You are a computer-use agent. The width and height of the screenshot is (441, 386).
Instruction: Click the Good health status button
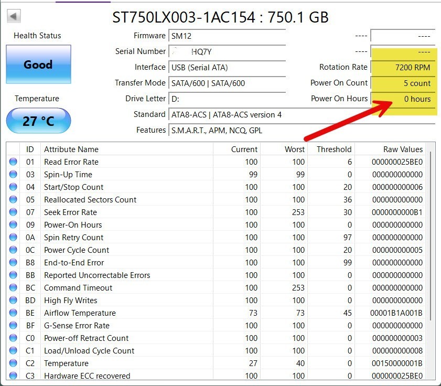click(38, 65)
